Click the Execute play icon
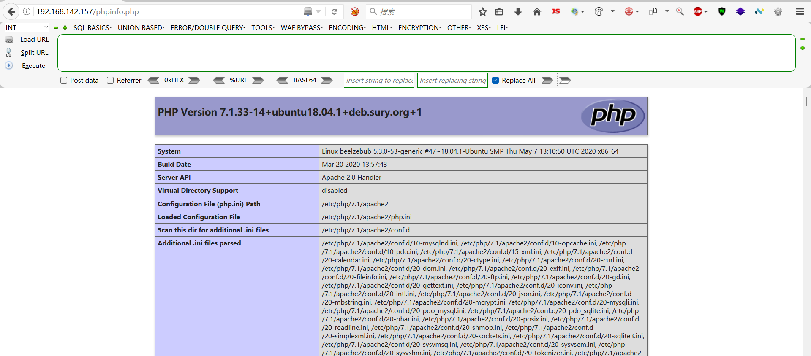 pyautogui.click(x=9, y=66)
